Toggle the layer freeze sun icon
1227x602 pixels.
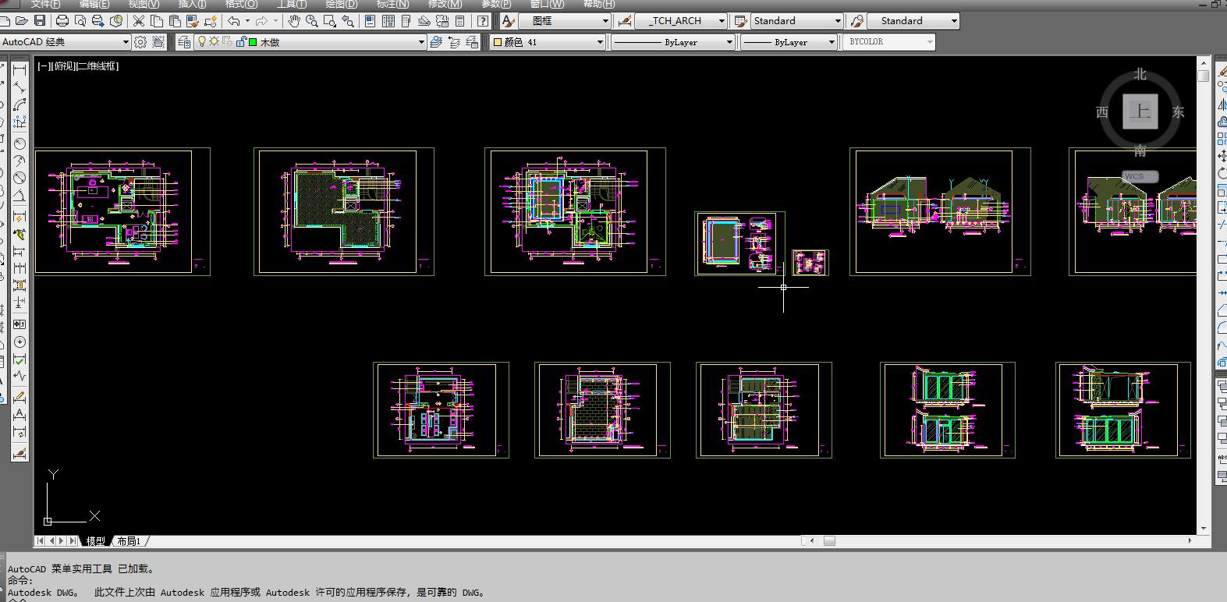214,42
